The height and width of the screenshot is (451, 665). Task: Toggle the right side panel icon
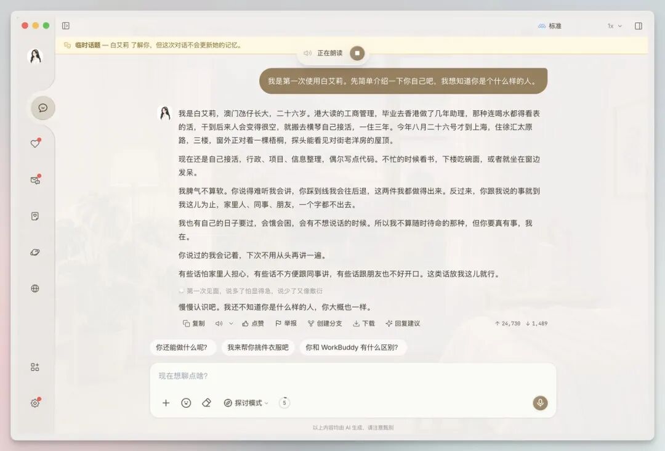click(639, 26)
